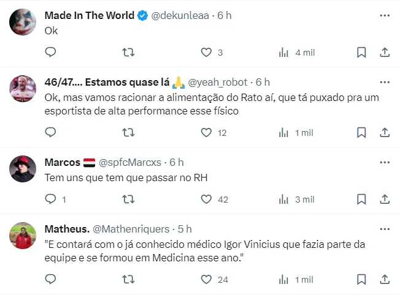Image resolution: width=400 pixels, height=295 pixels.
Task: Reply to Marcos's tweet with 1 reply
Action: [51, 200]
